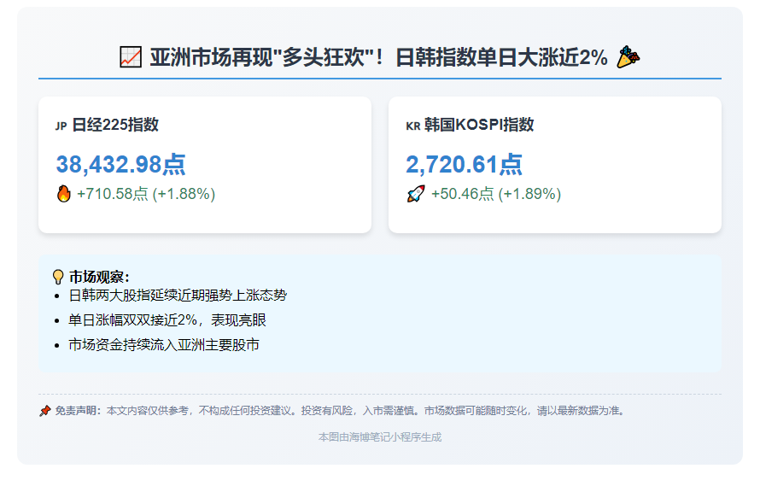The image size is (760, 492).
Task: Click the 市场观察 section heading
Action: [99, 277]
